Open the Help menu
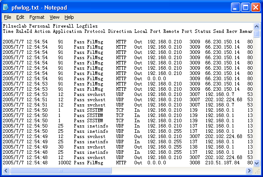This screenshot has height=177, width=263. (x=69, y=17)
